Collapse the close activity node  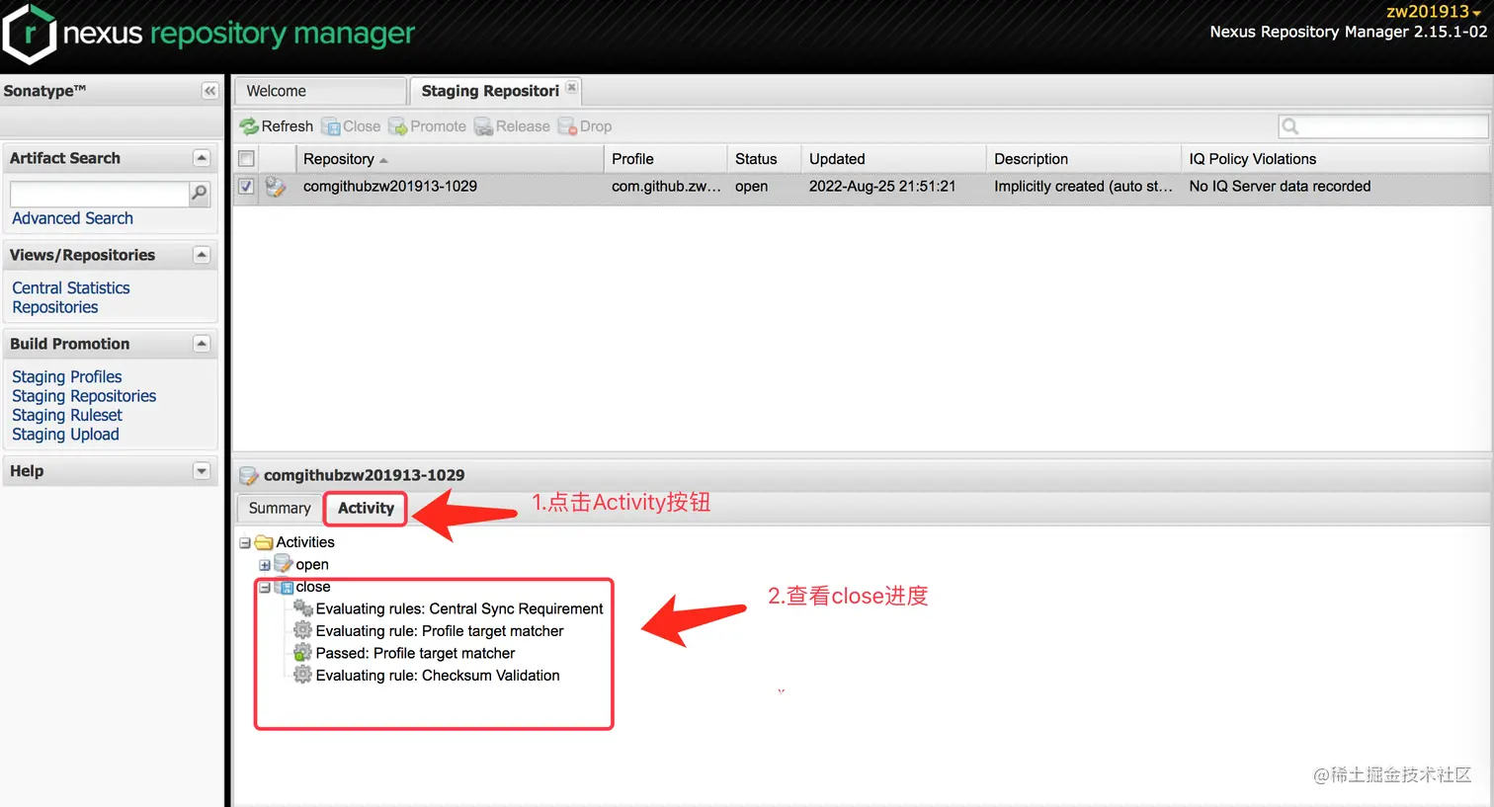coord(265,587)
